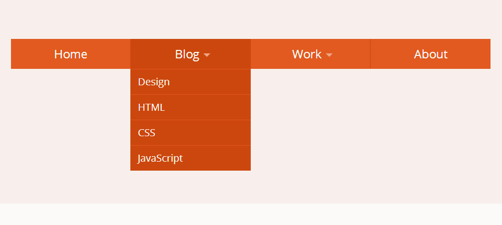Collapse the Blog dropdown menu
Viewport: 502px width, 225px height.
[x=190, y=54]
